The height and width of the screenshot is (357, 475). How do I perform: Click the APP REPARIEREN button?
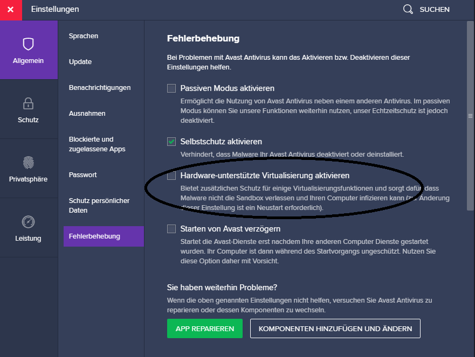(x=205, y=328)
